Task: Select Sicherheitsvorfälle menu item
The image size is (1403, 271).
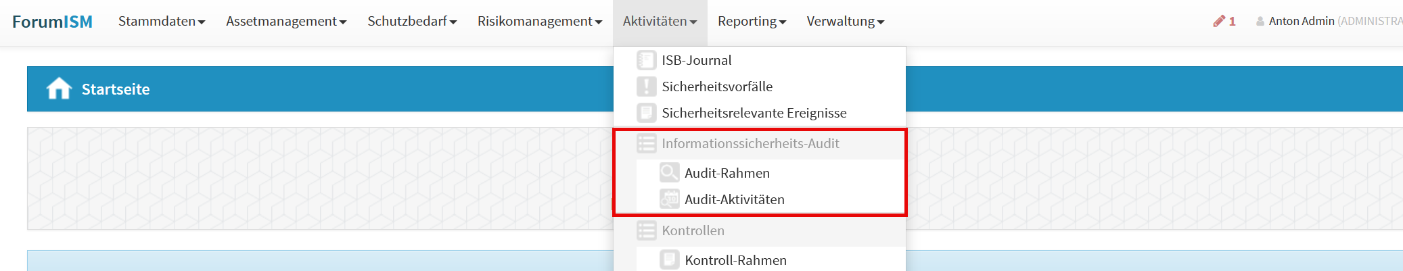Action: point(716,87)
